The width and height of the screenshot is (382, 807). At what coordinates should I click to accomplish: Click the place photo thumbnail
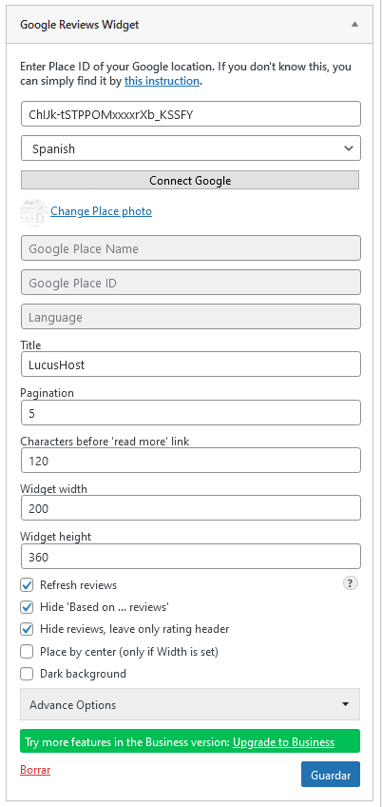click(33, 211)
